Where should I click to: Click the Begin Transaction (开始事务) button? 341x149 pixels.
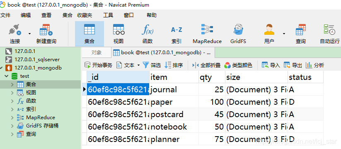click(98, 65)
